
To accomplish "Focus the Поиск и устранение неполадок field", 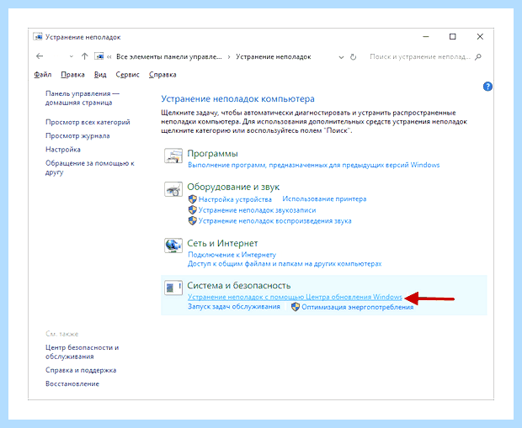I will pyautogui.click(x=420, y=57).
